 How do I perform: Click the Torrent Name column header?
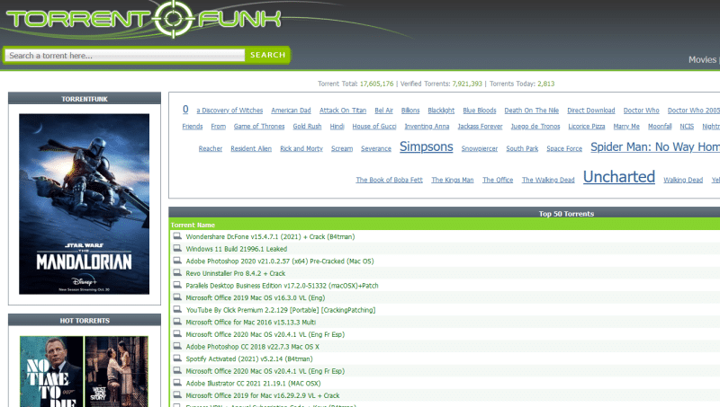[193, 225]
